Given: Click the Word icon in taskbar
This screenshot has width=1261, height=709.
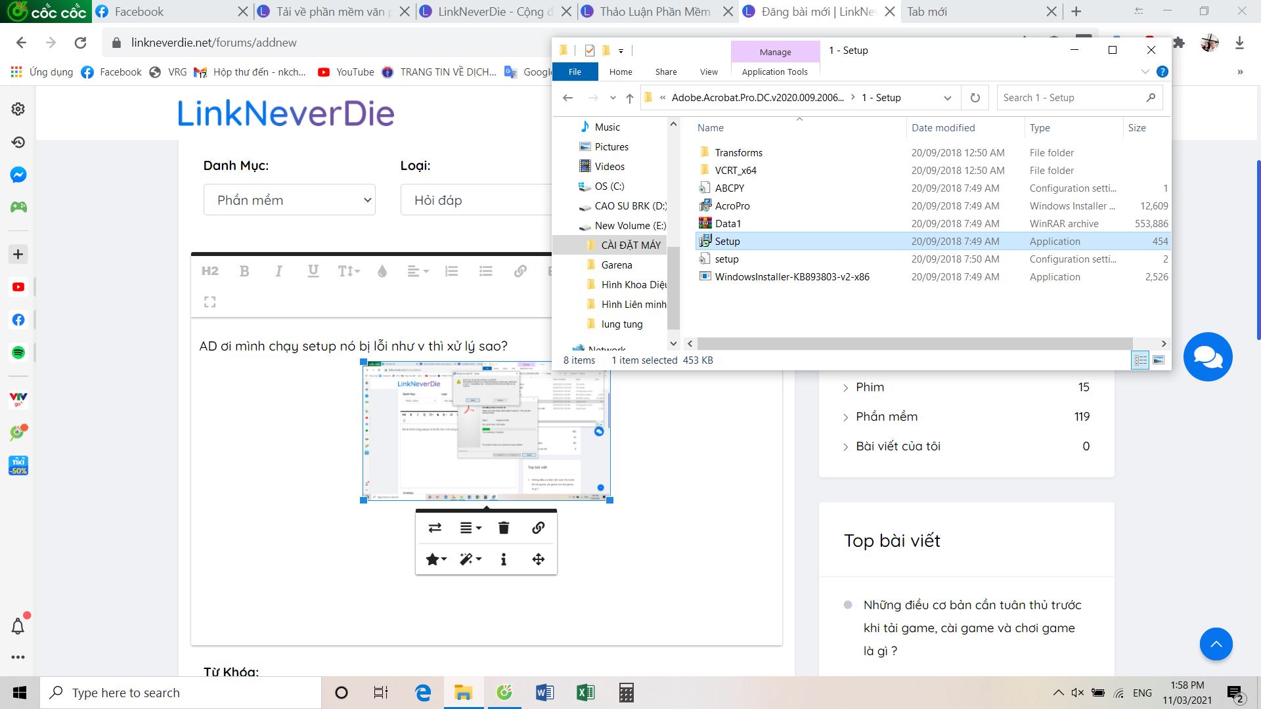Looking at the screenshot, I should pyautogui.click(x=544, y=692).
